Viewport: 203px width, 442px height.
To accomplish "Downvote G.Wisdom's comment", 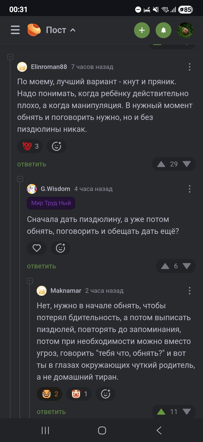I will coord(187,266).
